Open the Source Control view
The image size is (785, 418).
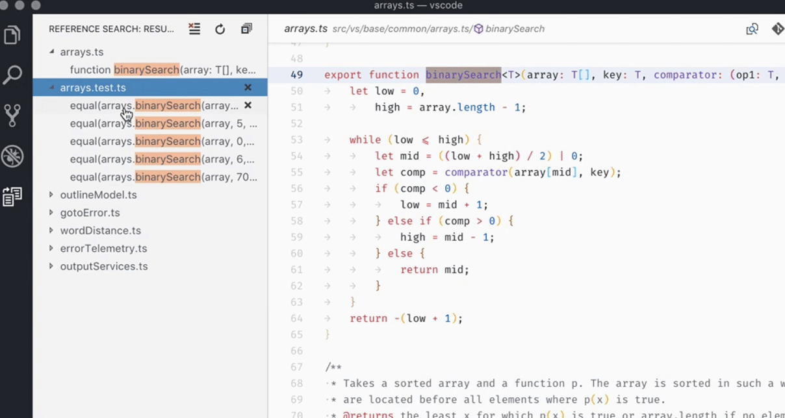pyautogui.click(x=12, y=115)
